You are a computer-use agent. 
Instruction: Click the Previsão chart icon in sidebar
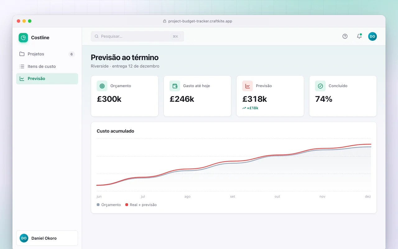(x=22, y=78)
